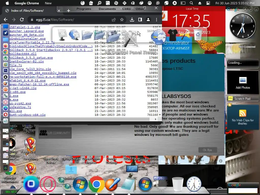
Task: Open the Documents tab
Action: pos(107,9)
